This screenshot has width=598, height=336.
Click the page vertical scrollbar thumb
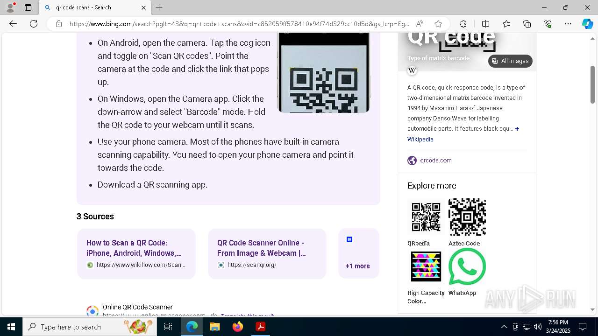(593, 84)
